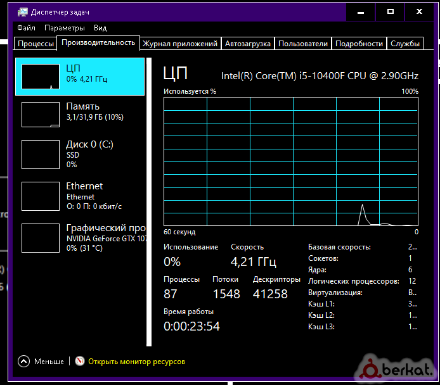The height and width of the screenshot is (385, 440).
Task: Click the Логических процессоров label
Action: [354, 281]
